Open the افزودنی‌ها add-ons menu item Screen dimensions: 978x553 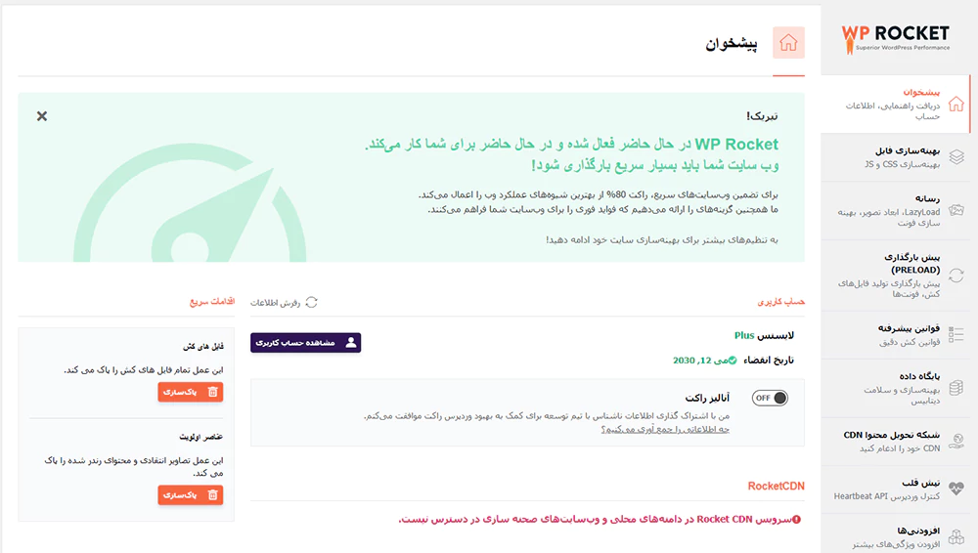(x=896, y=534)
